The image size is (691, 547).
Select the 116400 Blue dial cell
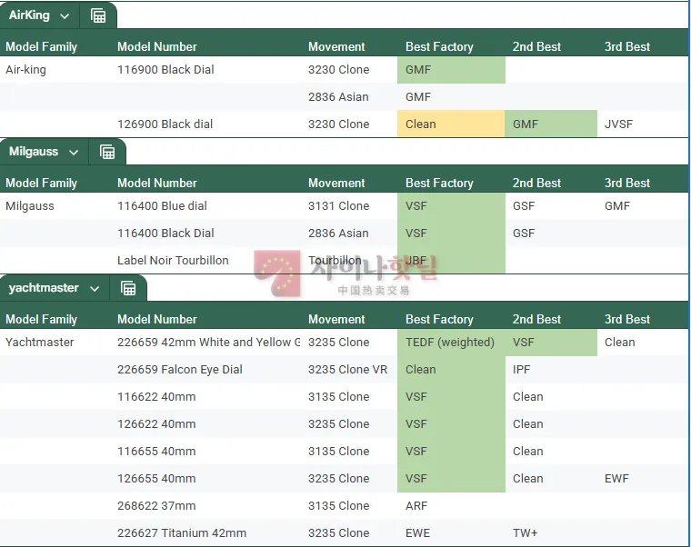coord(162,206)
